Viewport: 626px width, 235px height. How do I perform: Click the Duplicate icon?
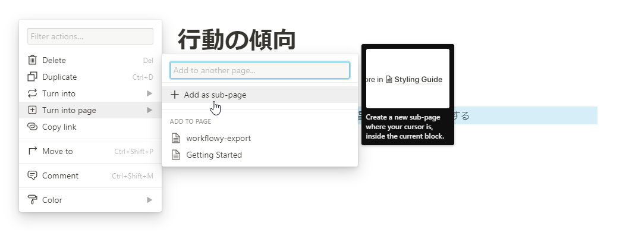tap(32, 77)
